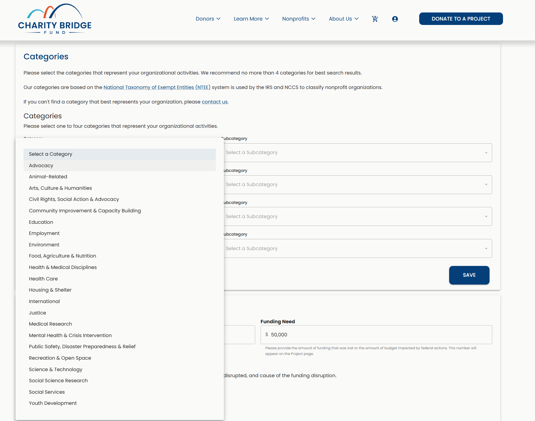Viewport: 535px width, 421px height.
Task: Follow the contact us link
Action: 215,102
